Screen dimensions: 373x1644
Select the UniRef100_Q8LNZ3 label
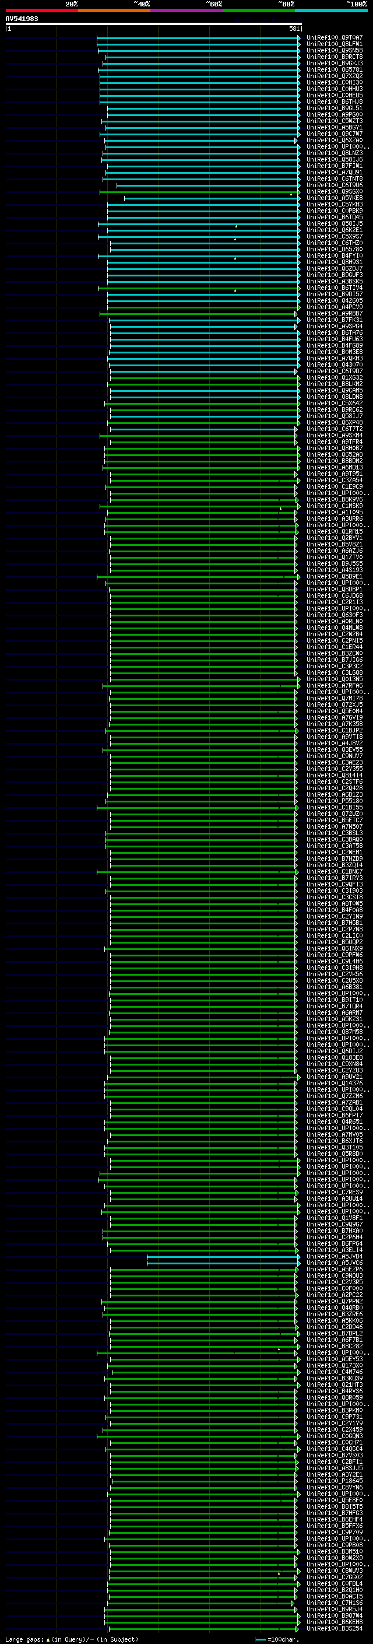click(334, 153)
